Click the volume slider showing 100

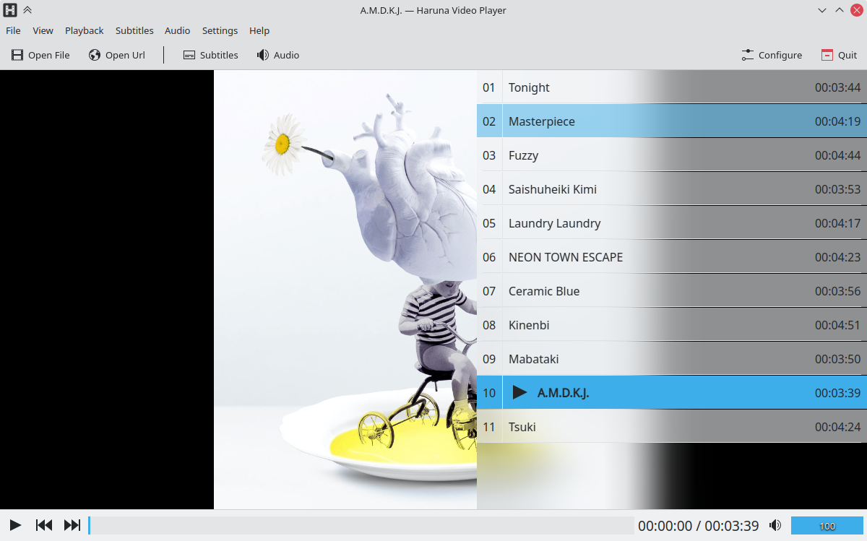(827, 526)
